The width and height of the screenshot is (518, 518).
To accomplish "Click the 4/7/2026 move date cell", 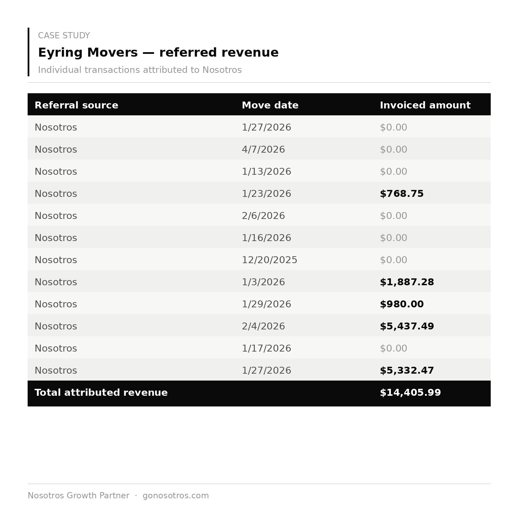I will (263, 150).
